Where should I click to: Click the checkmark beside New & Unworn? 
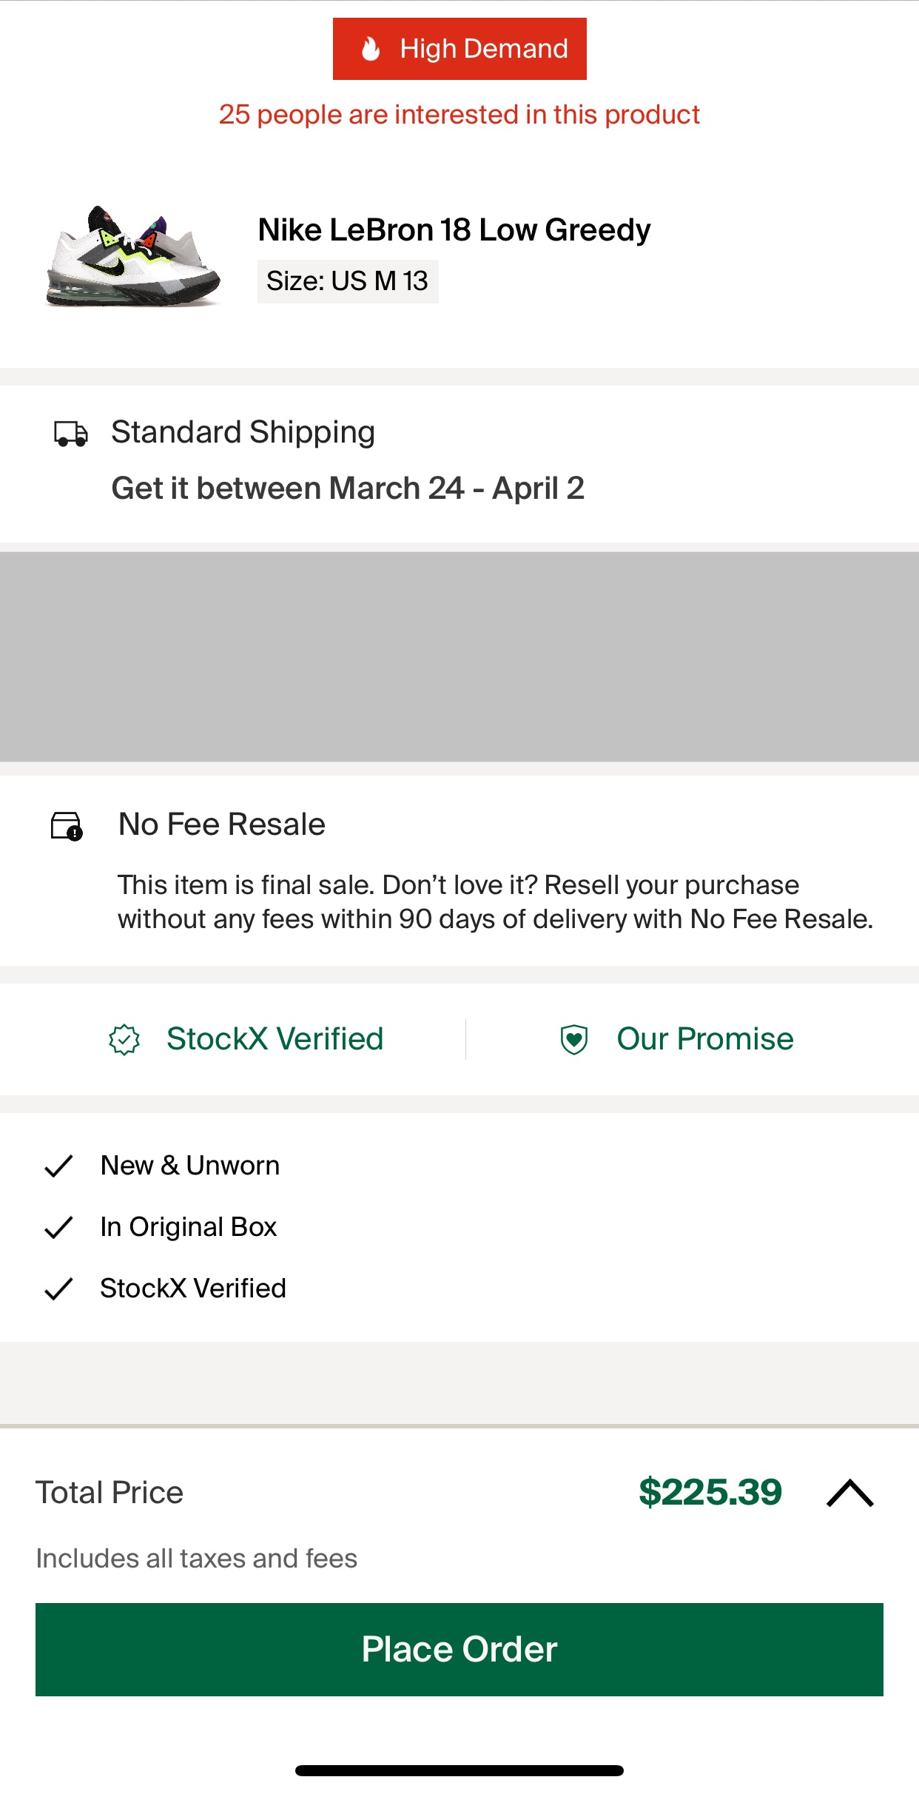point(58,1166)
